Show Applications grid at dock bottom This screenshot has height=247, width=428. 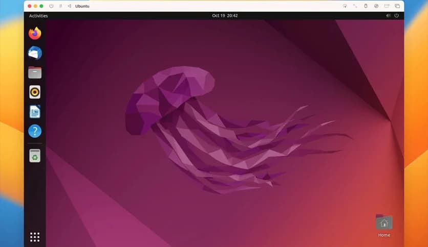coord(35,237)
